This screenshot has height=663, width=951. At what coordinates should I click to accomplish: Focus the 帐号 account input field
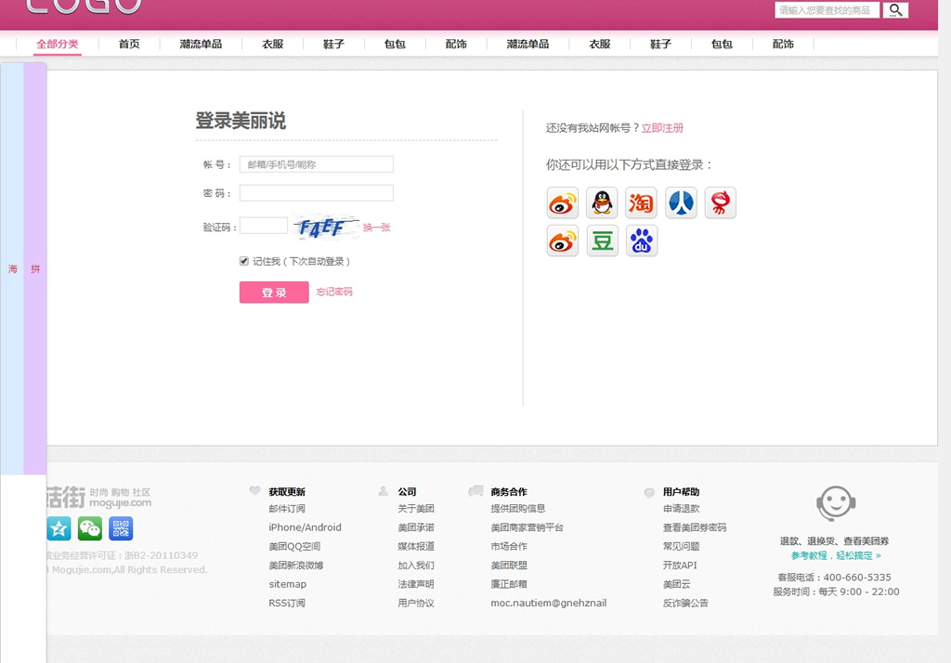(316, 164)
